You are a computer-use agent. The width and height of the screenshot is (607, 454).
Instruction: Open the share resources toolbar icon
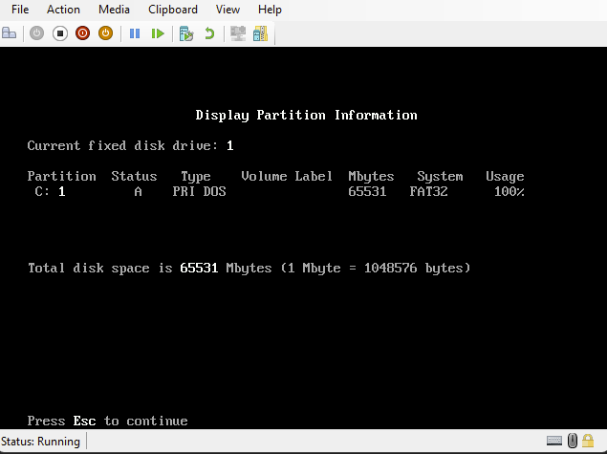261,33
